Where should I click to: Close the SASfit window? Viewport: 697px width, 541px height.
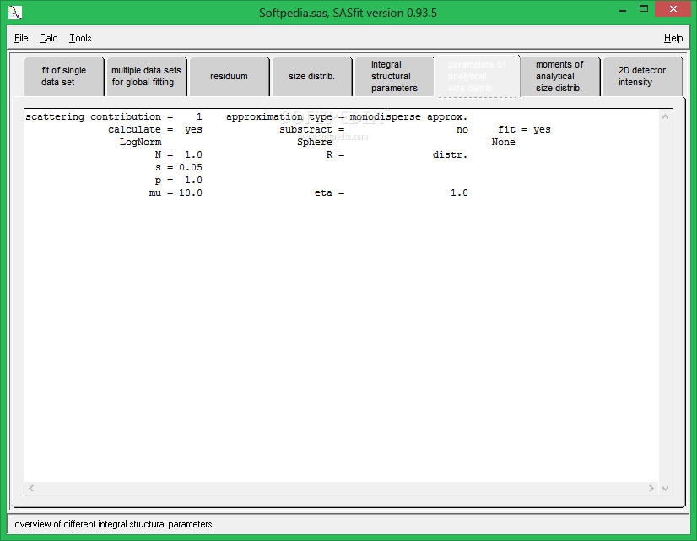pyautogui.click(x=673, y=9)
